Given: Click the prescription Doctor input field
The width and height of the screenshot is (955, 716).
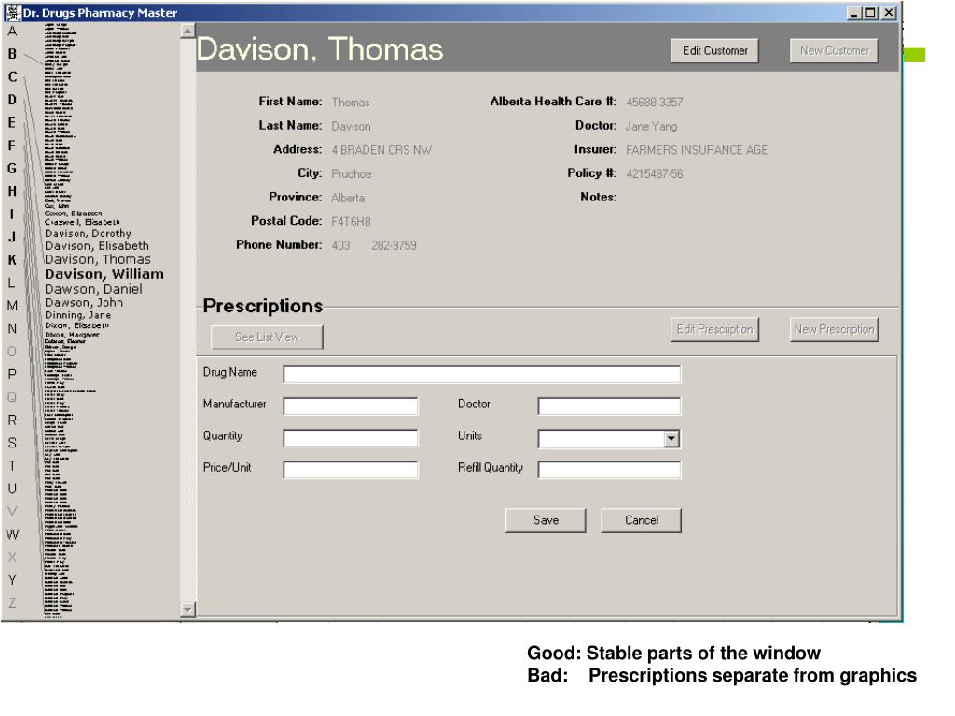Looking at the screenshot, I should coord(609,406).
